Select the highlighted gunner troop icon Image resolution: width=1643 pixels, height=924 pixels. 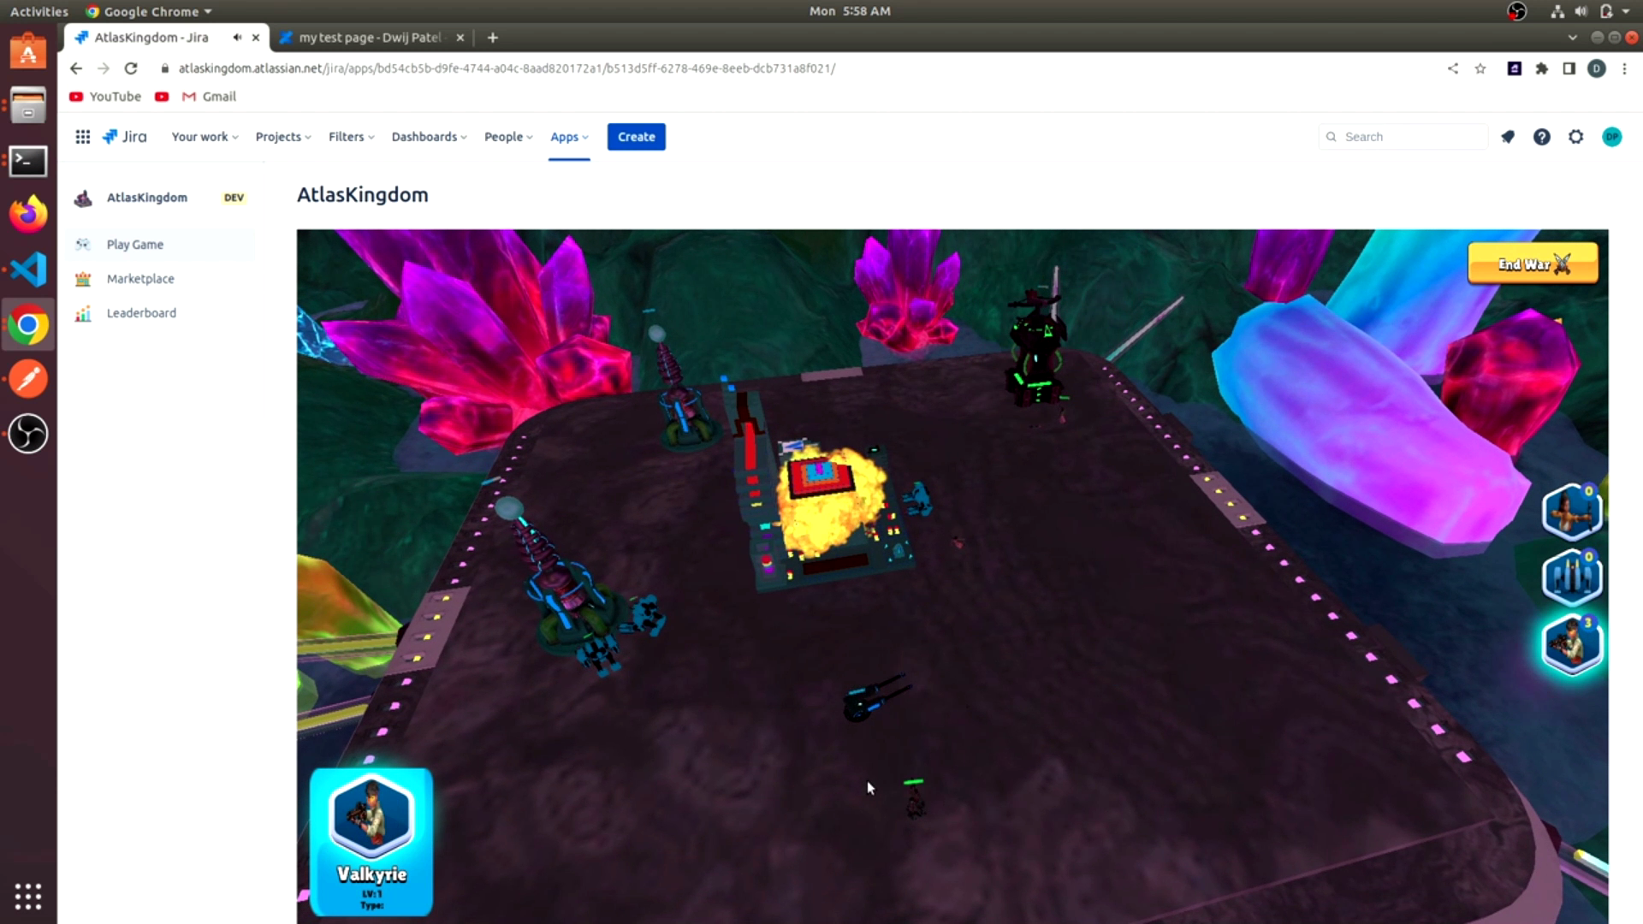pyautogui.click(x=1571, y=643)
